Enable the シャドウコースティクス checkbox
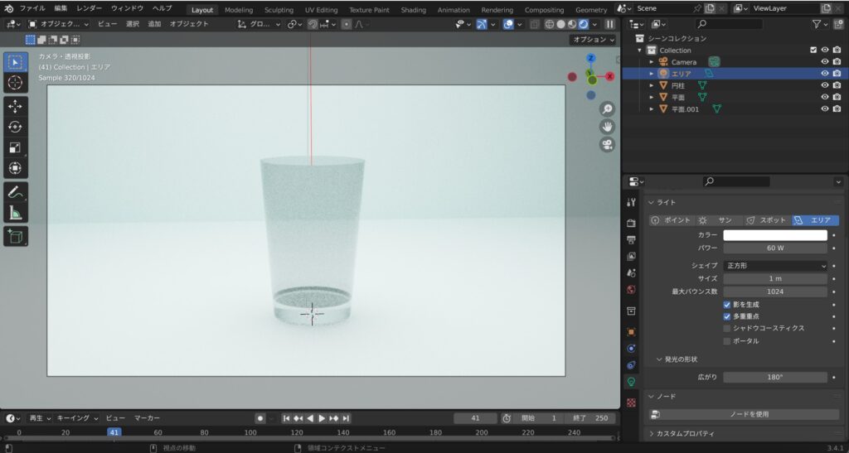Image resolution: width=849 pixels, height=453 pixels. [x=727, y=328]
